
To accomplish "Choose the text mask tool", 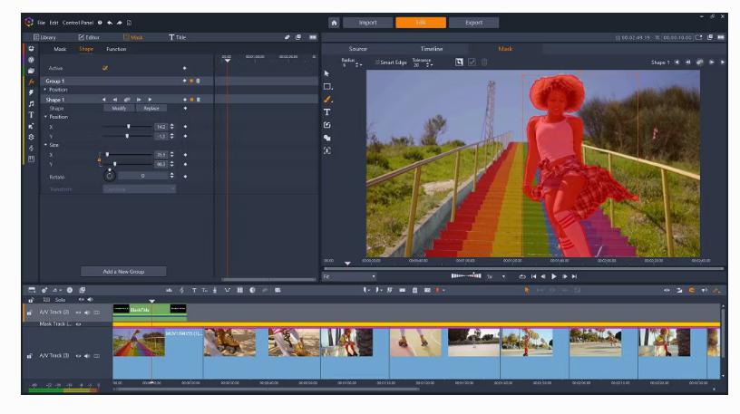I will click(327, 111).
